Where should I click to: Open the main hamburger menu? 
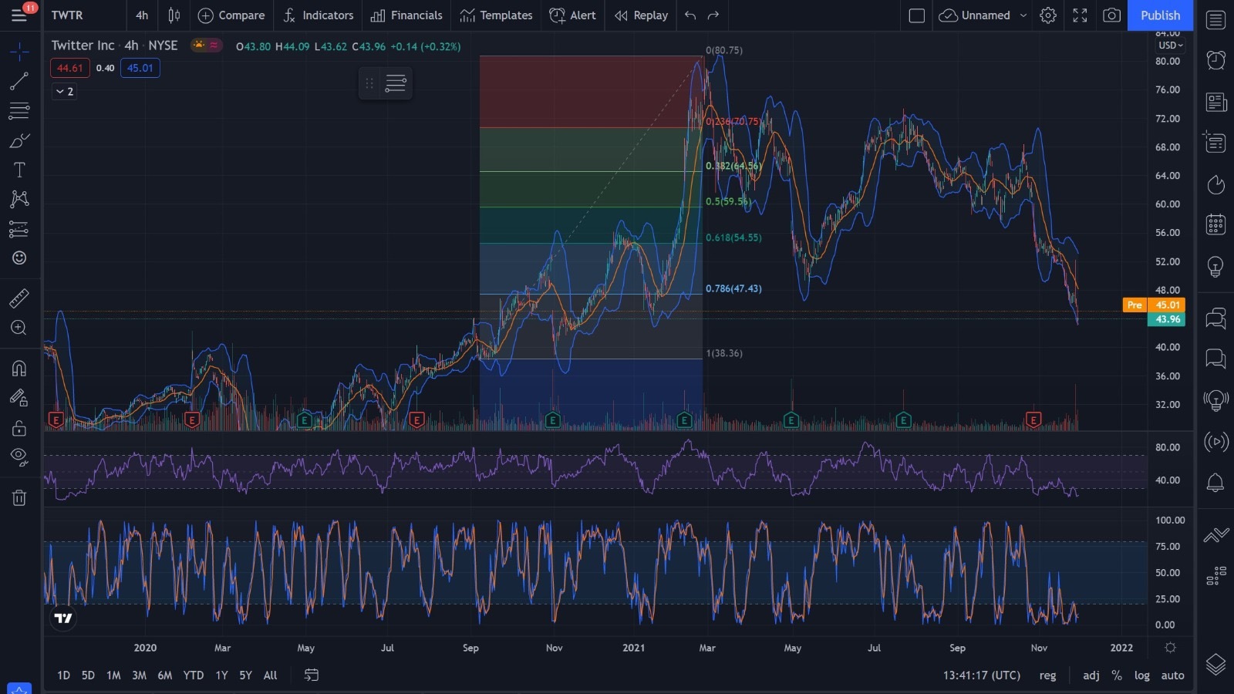pos(19,15)
